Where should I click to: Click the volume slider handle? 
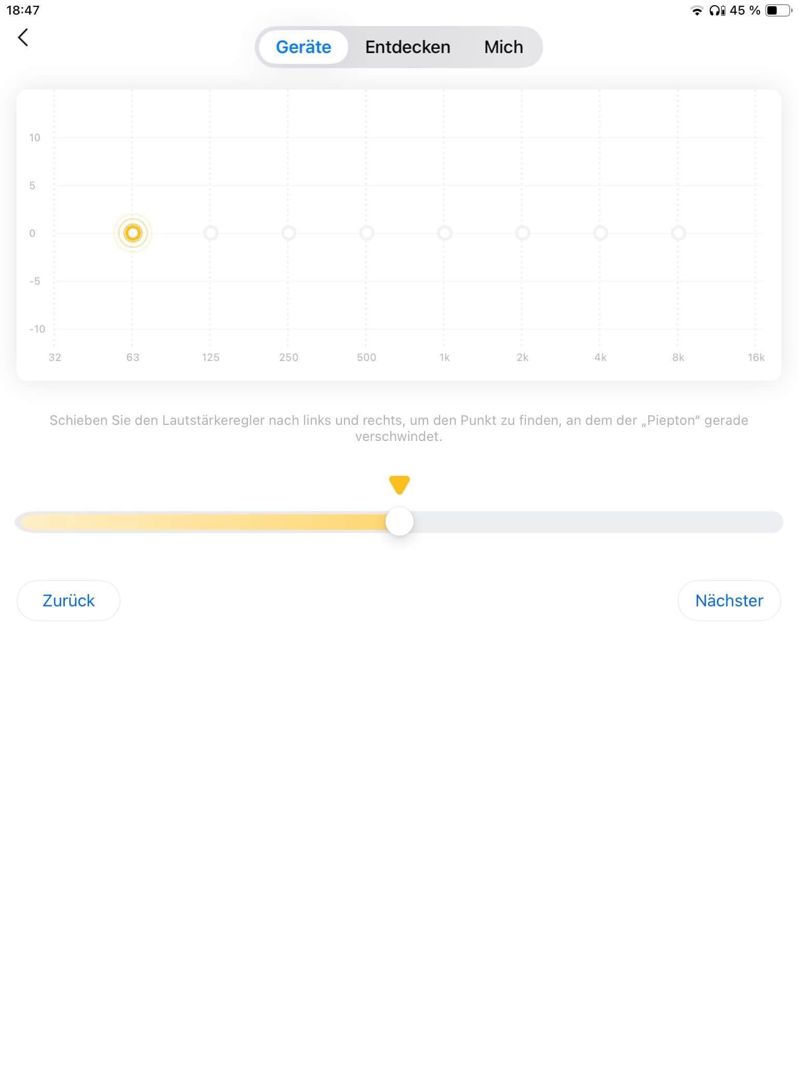400,522
